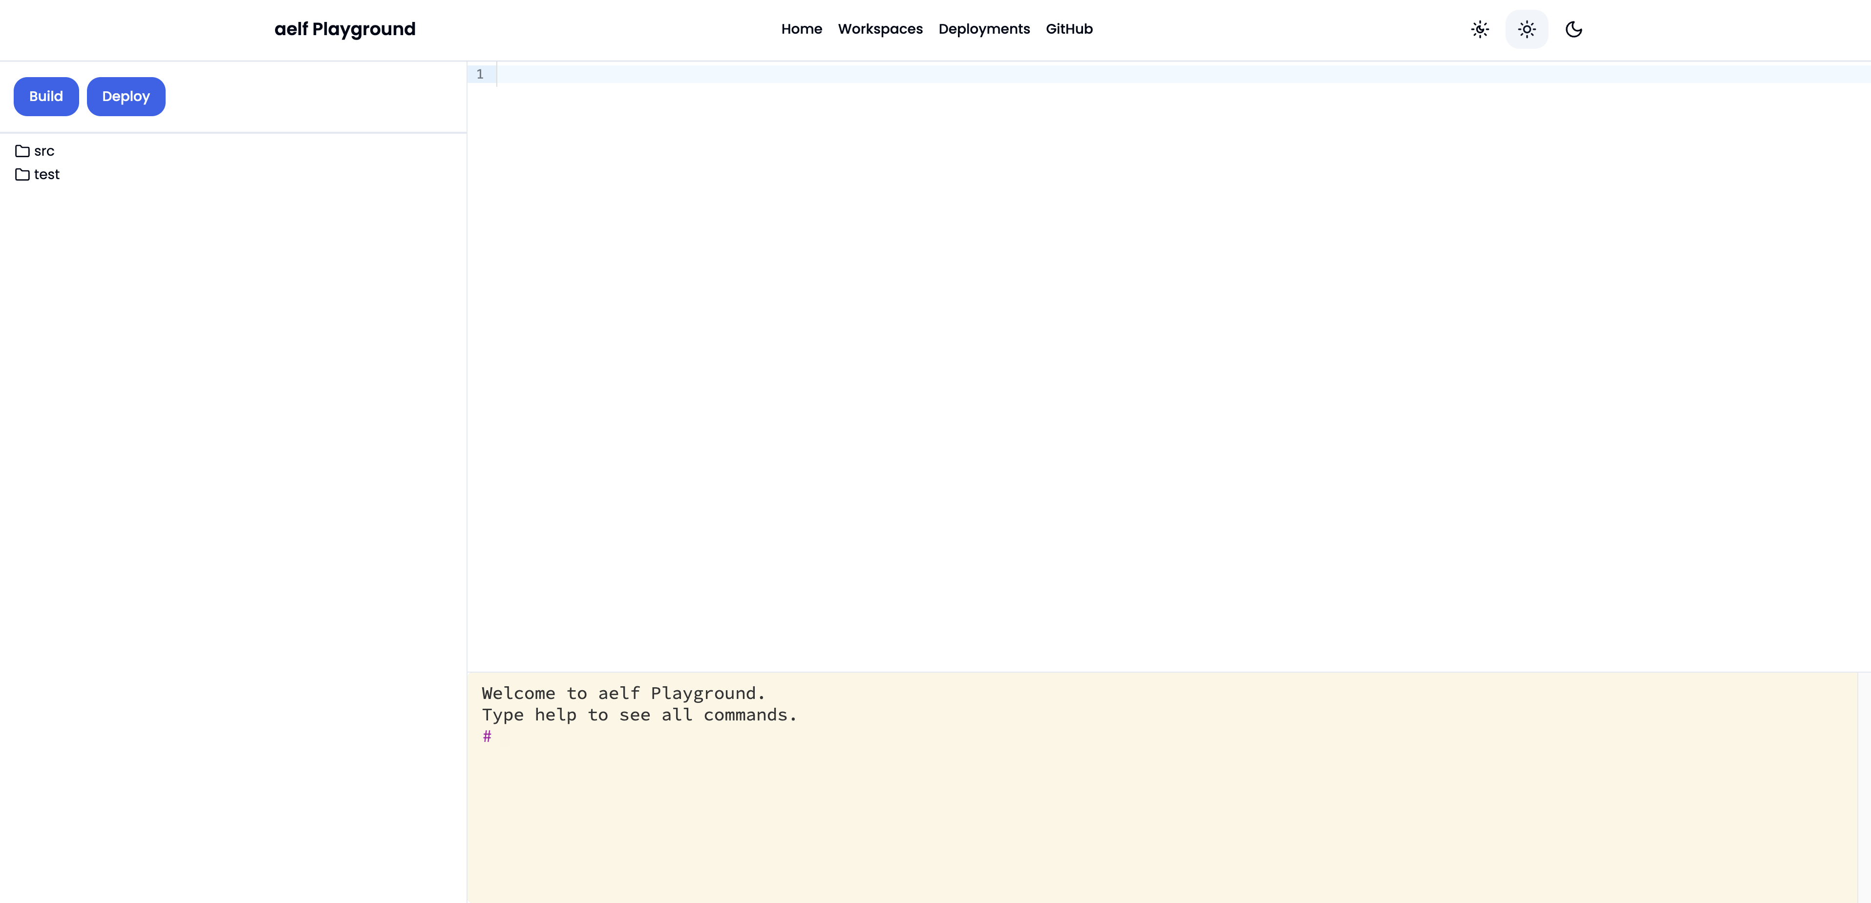Click the Deploy button
Screen dimensions: 1871x903
pos(126,97)
